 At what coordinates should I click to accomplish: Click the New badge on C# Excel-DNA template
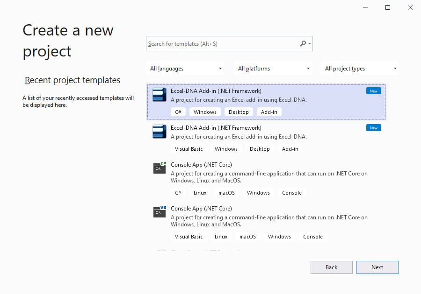pos(373,91)
